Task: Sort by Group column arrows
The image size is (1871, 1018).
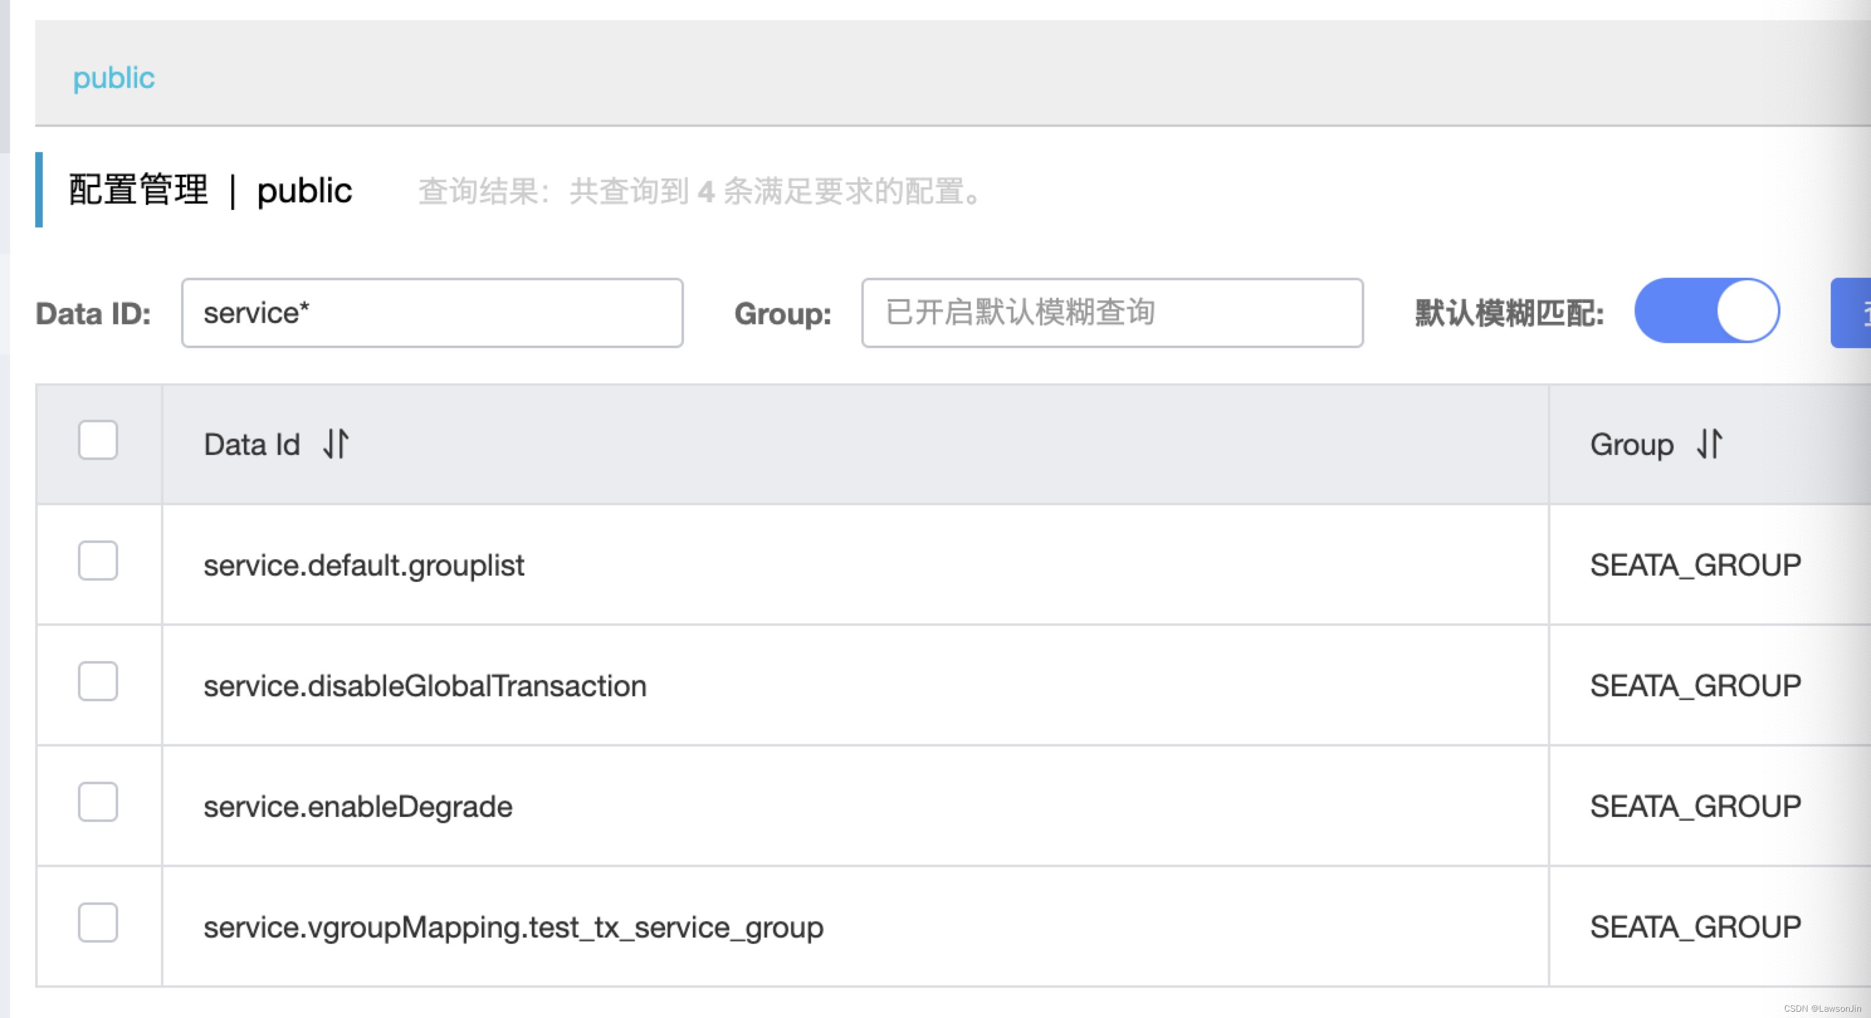Action: point(1709,444)
